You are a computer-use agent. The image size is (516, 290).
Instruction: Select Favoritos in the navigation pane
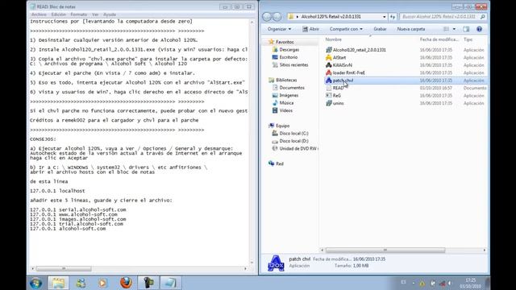285,42
